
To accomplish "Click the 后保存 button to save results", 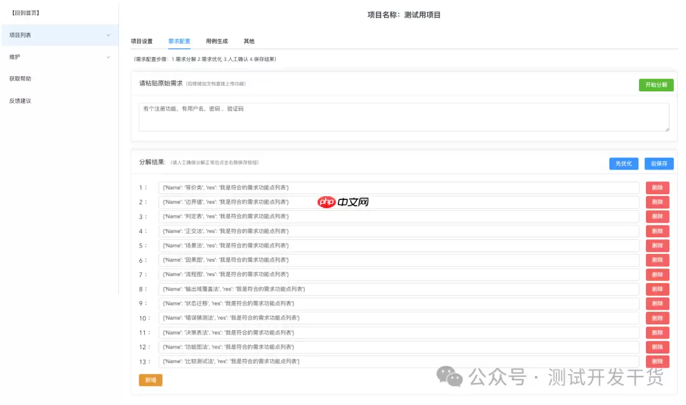I will (x=659, y=163).
